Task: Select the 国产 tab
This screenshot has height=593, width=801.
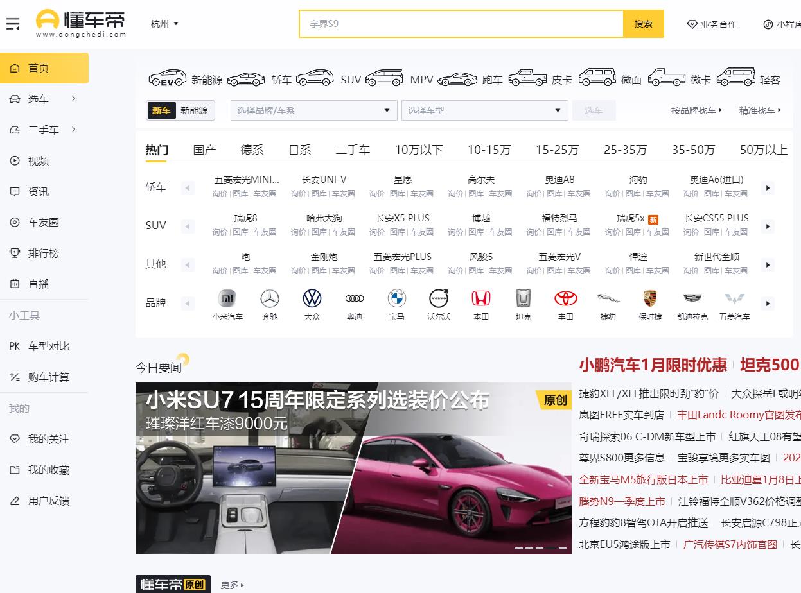Action: [x=205, y=150]
